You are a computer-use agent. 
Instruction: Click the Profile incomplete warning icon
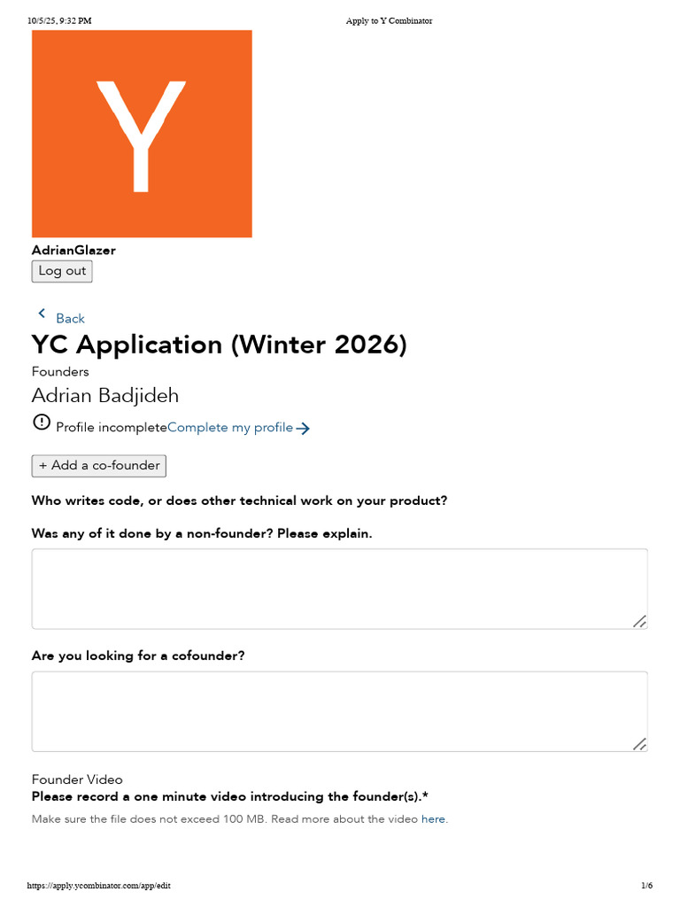(42, 422)
